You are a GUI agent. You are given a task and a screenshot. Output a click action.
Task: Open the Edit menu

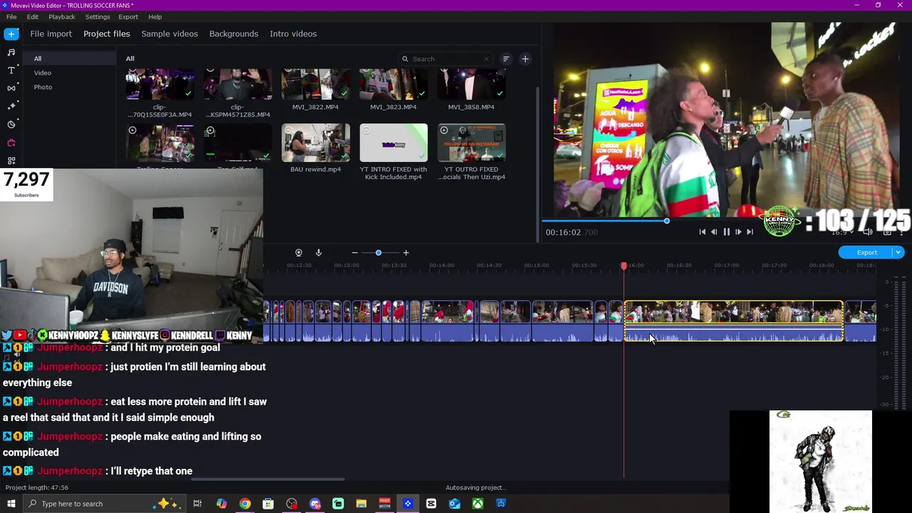pos(33,16)
